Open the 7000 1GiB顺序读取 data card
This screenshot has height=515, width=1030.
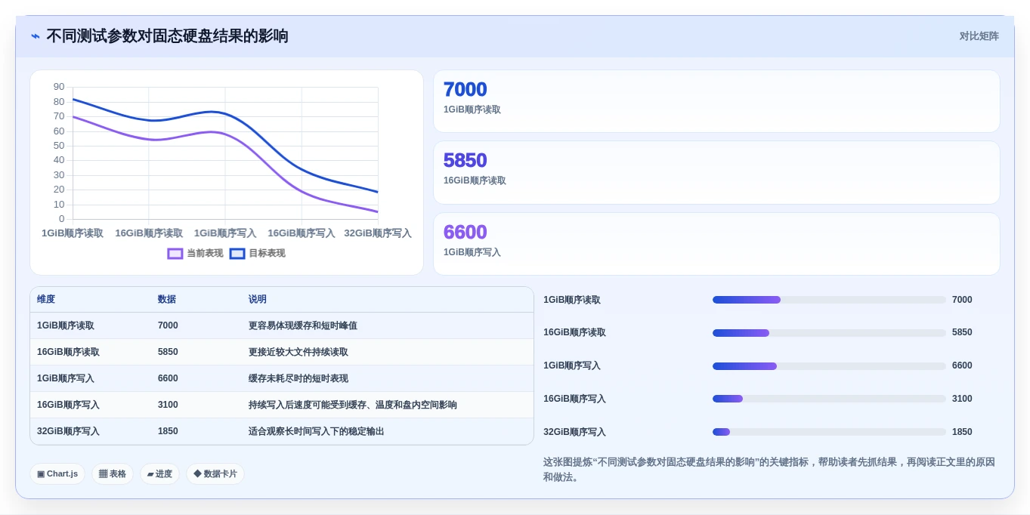click(x=716, y=101)
